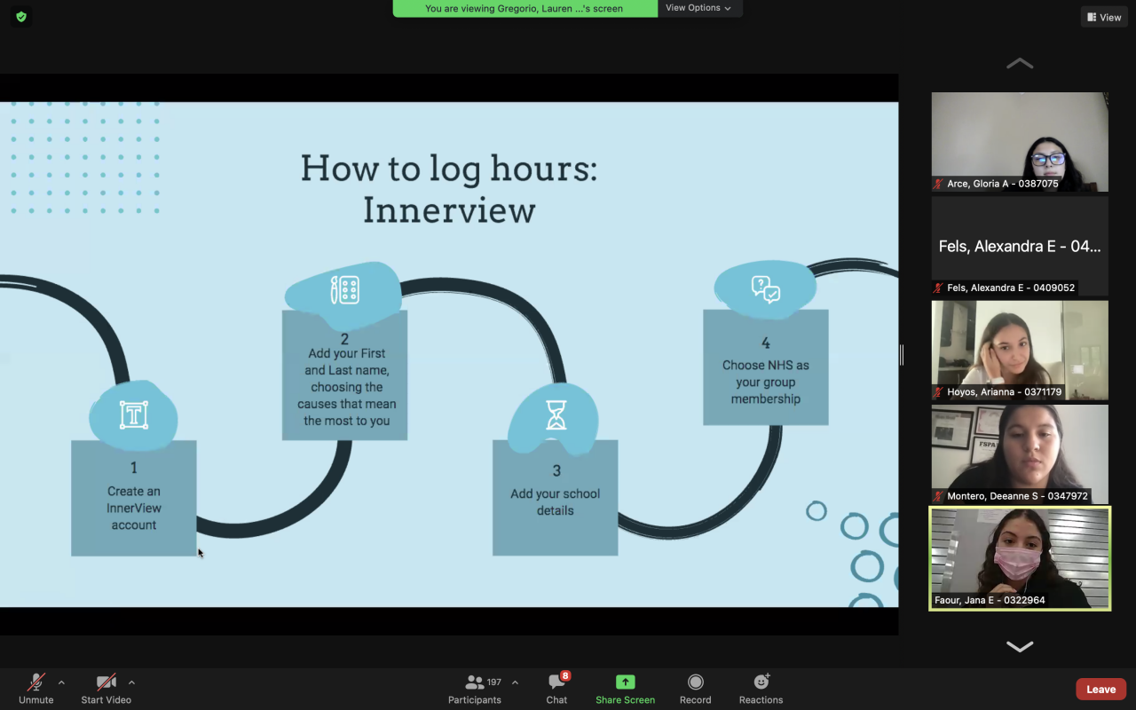
Task: Open audio options caret beside Unmute
Action: pyautogui.click(x=61, y=682)
